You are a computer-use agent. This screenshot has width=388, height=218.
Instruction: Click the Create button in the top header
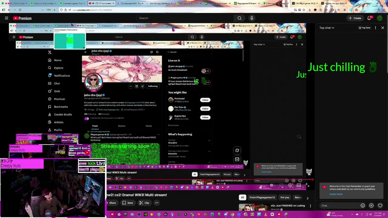click(x=355, y=18)
